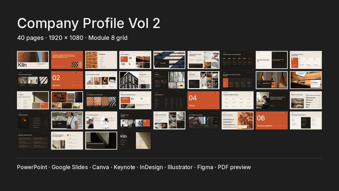This screenshot has width=339, height=191.
Task: Select "Let's build something that lasts" slide
Action: [x=101, y=141]
